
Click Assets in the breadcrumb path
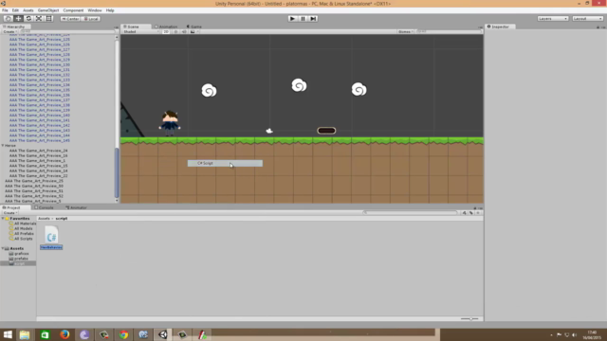(x=44, y=219)
